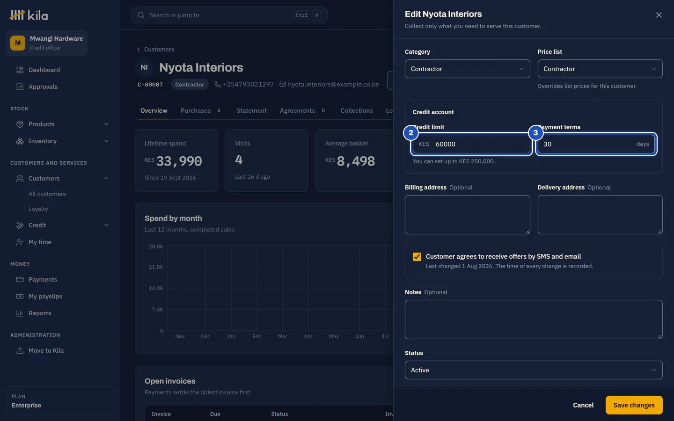Save changes to the customer

point(634,405)
